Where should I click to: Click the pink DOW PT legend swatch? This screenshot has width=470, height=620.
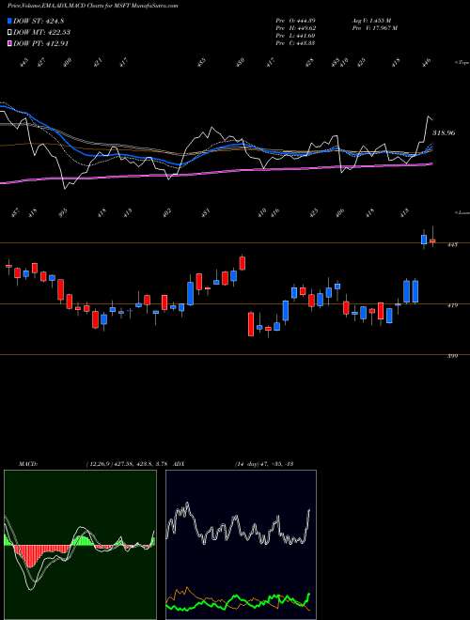point(10,43)
